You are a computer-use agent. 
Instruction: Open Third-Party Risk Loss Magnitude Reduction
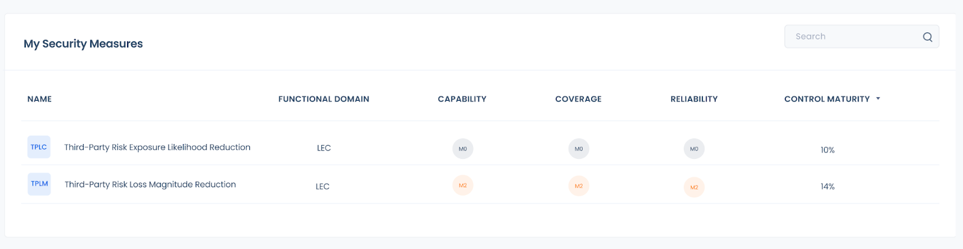click(150, 184)
